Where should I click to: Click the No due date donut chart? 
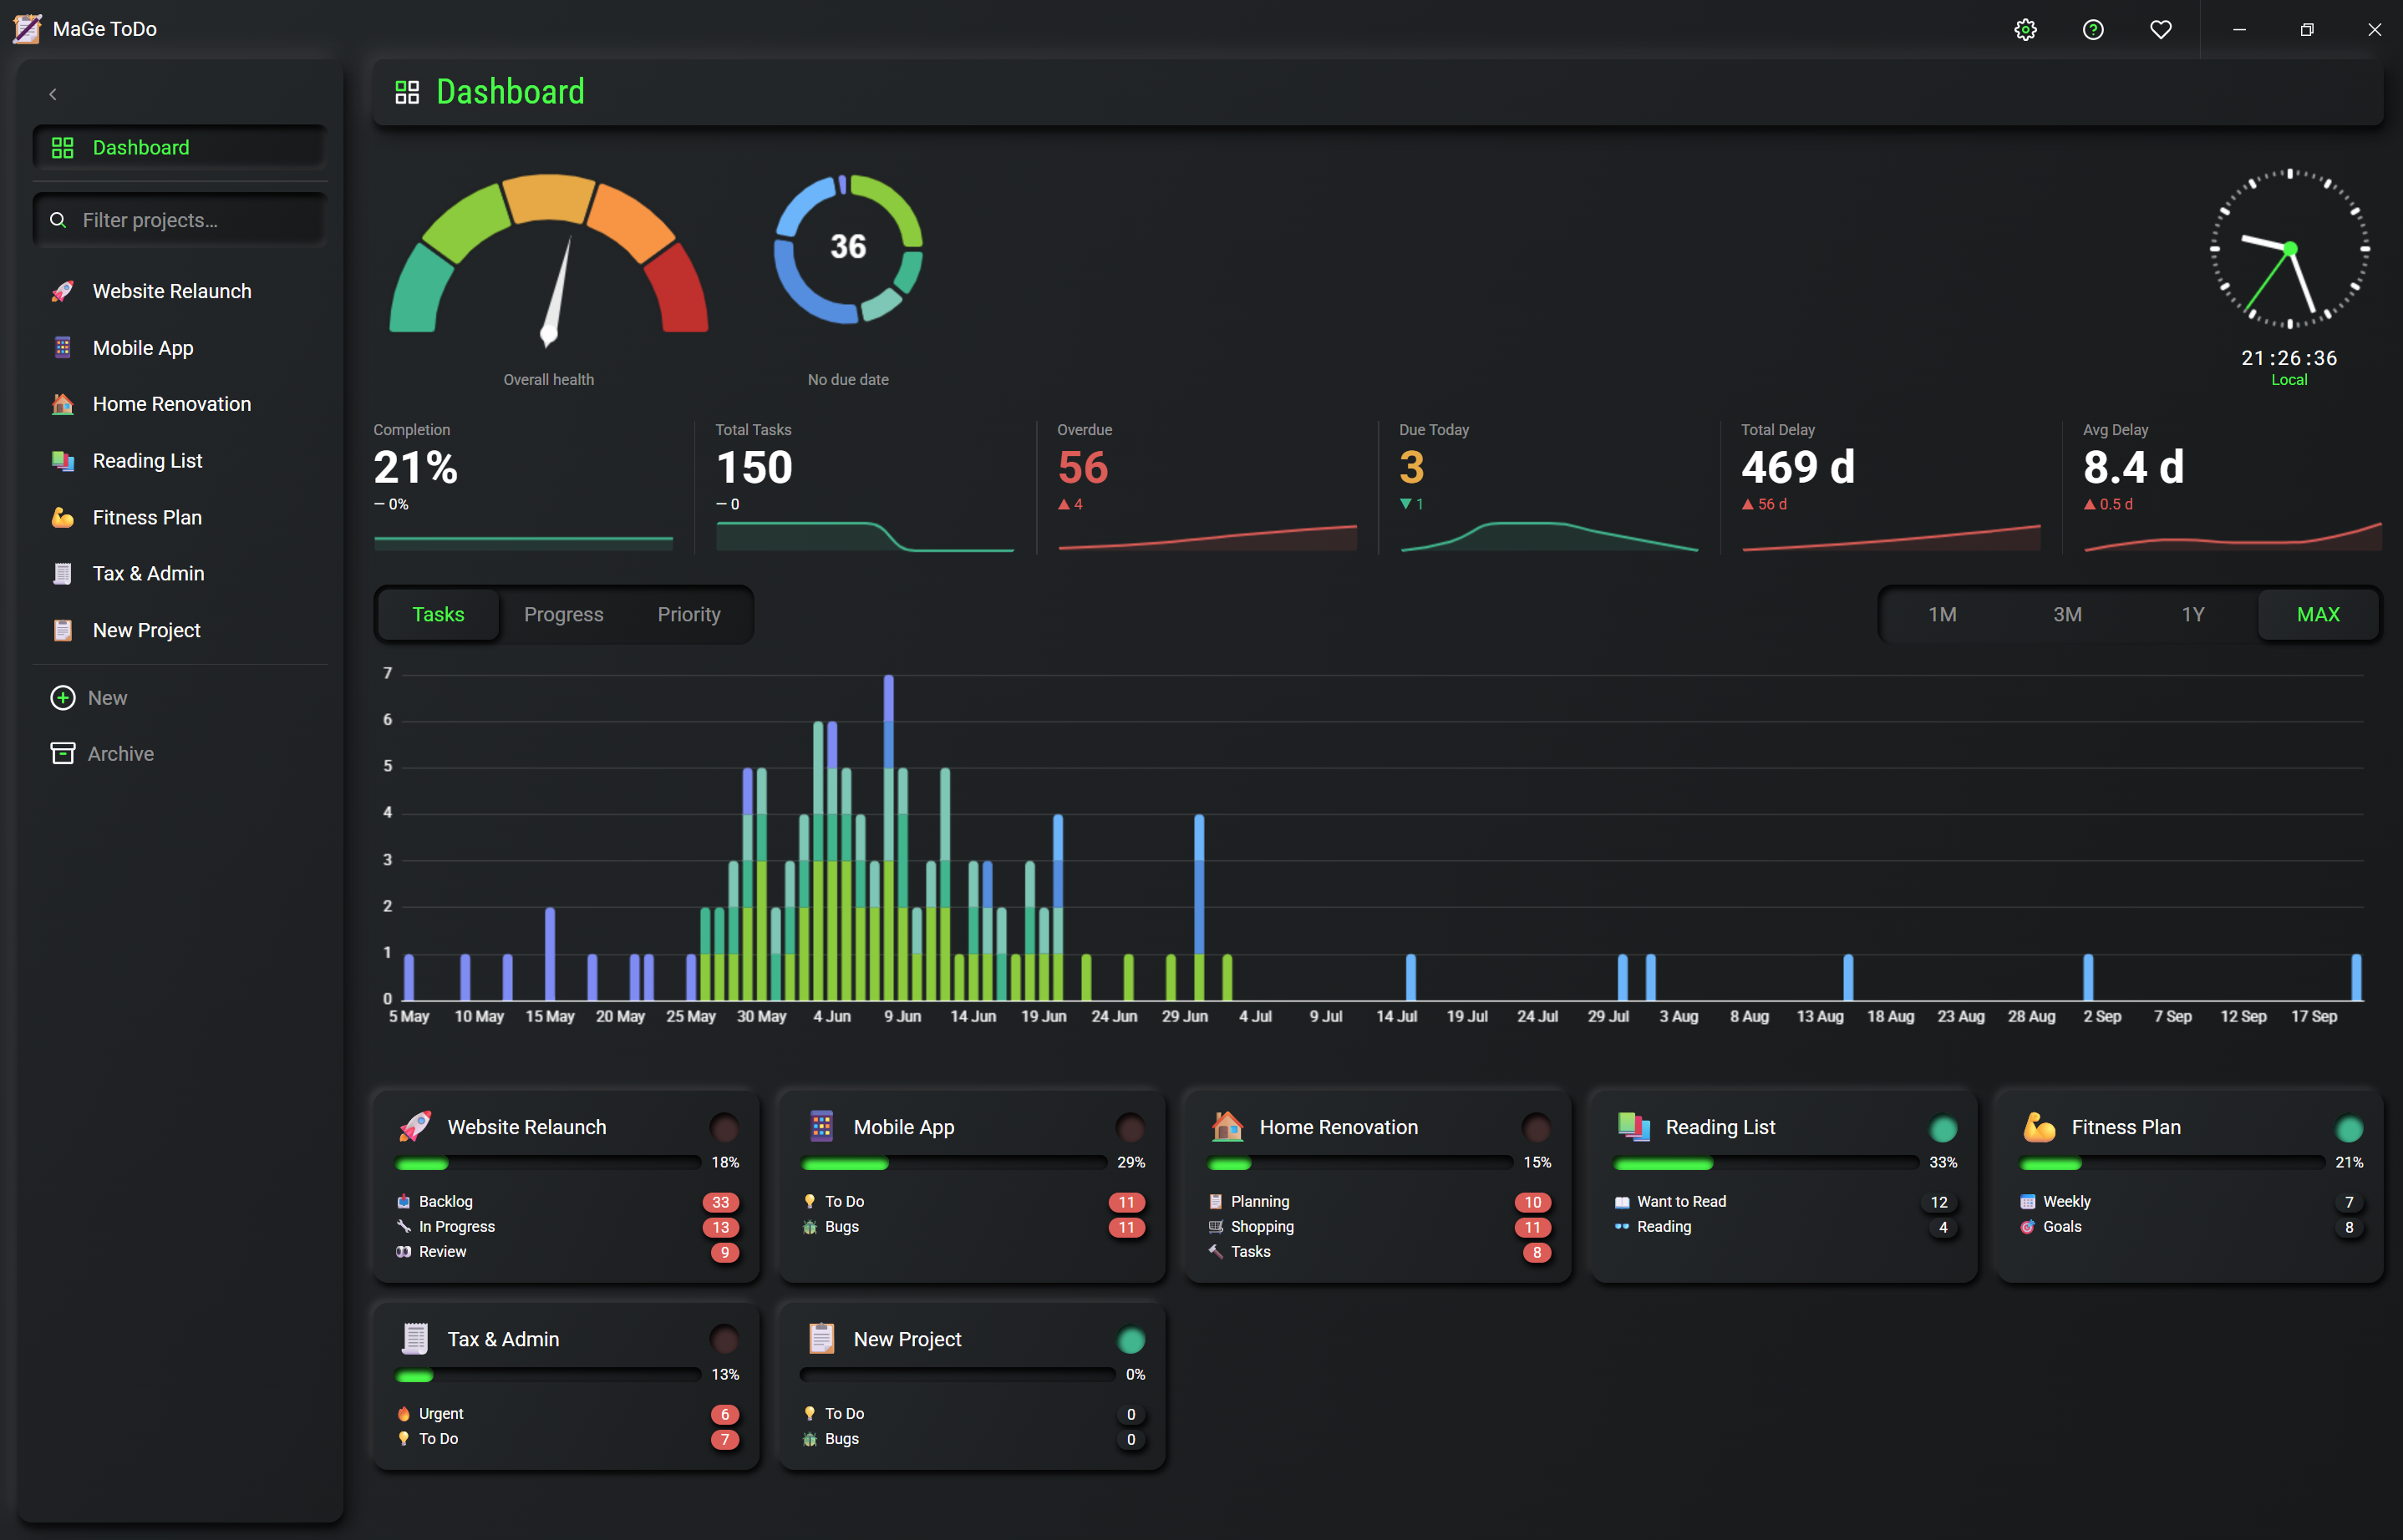847,248
